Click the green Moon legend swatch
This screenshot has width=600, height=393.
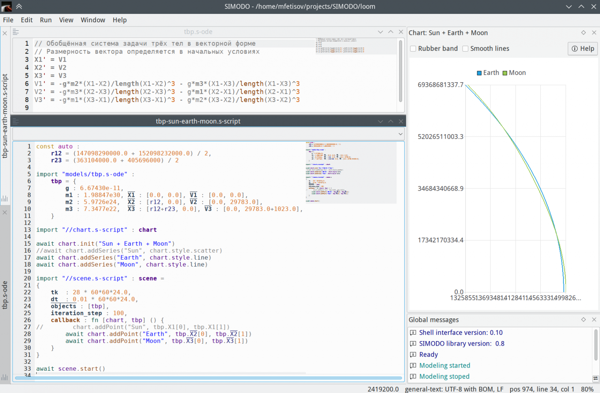(505, 73)
